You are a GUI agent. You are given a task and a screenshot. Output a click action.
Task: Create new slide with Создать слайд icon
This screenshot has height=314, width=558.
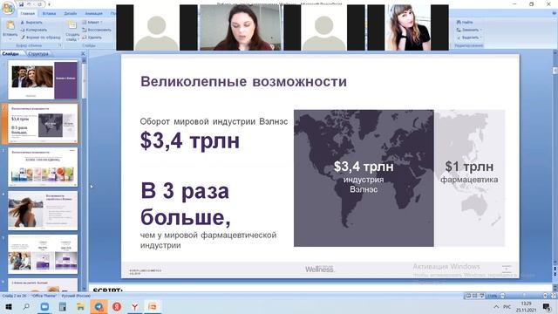coord(71,25)
